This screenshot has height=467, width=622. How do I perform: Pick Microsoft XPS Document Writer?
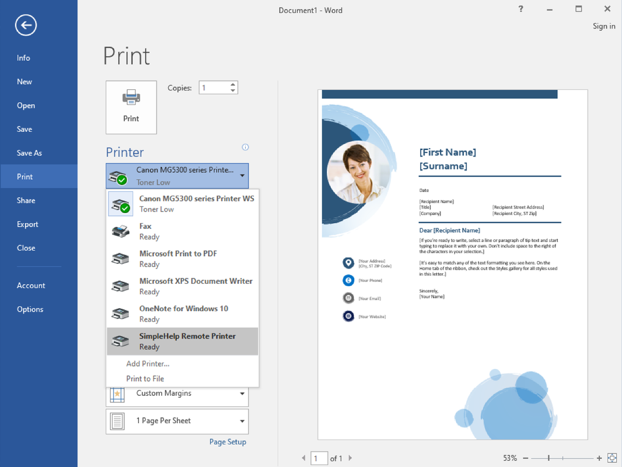coord(183,286)
